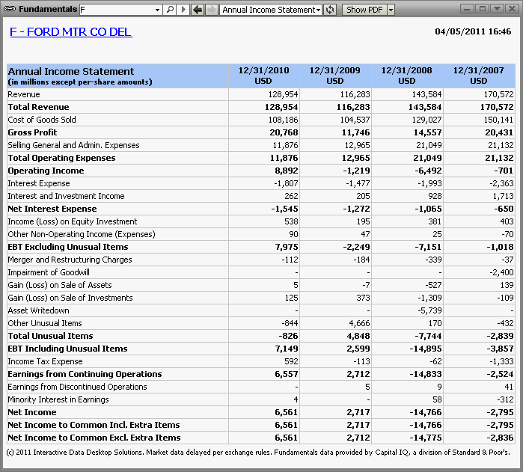523x472 pixels.
Task: Click Gain (Loss) on Sale of Assets label
Action: click(60, 285)
